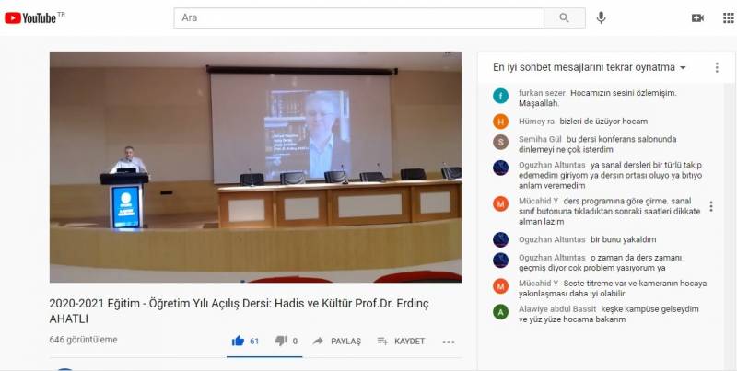Toggle the thumbs-up like with 61 count

[x=239, y=341]
